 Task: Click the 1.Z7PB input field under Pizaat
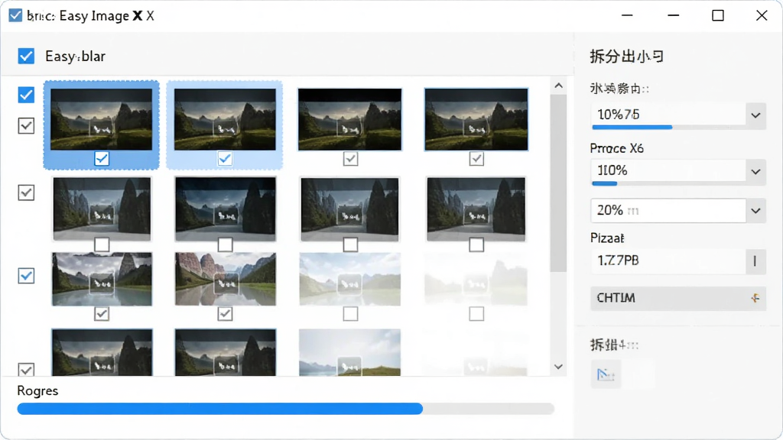tap(668, 260)
